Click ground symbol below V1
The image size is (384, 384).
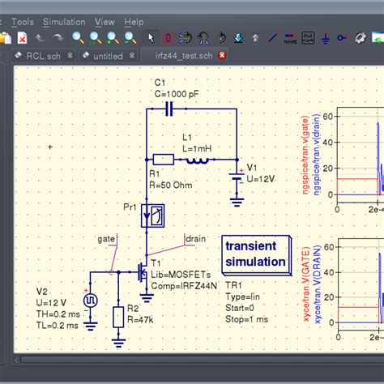coord(237,203)
